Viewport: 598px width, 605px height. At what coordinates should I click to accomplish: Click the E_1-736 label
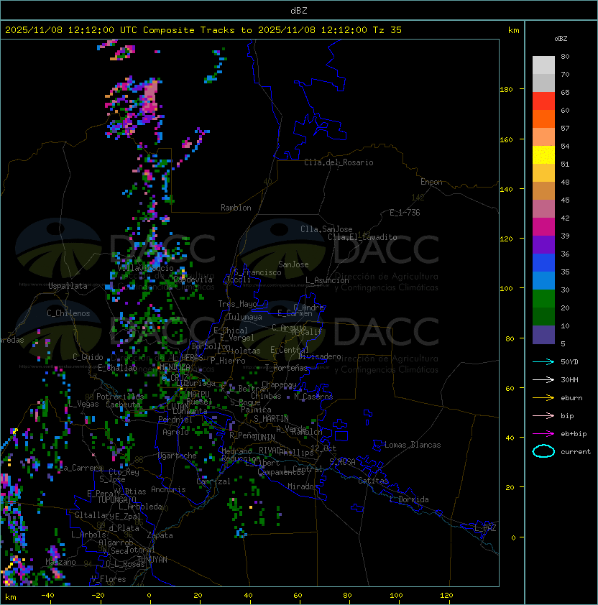(405, 213)
